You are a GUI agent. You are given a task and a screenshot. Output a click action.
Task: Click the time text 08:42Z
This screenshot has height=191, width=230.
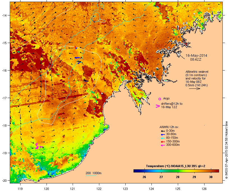196,60
